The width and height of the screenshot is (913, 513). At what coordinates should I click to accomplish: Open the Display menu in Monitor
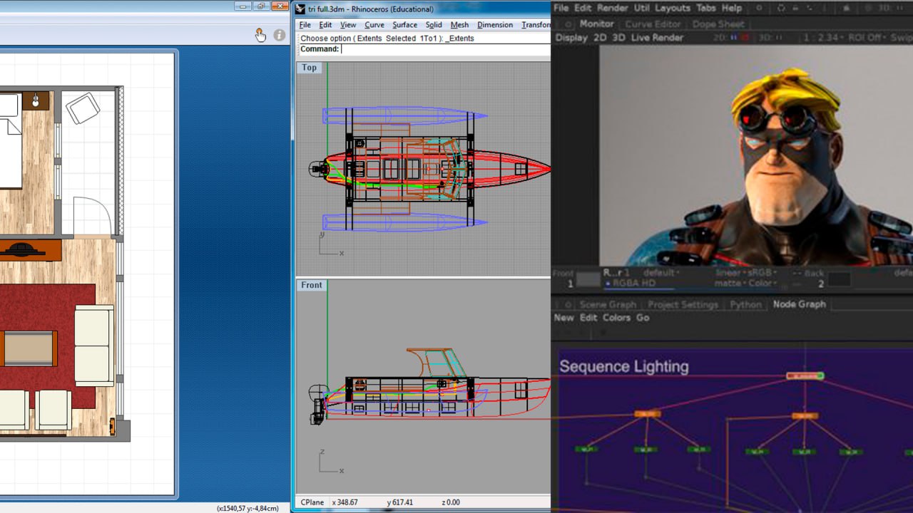tap(571, 38)
